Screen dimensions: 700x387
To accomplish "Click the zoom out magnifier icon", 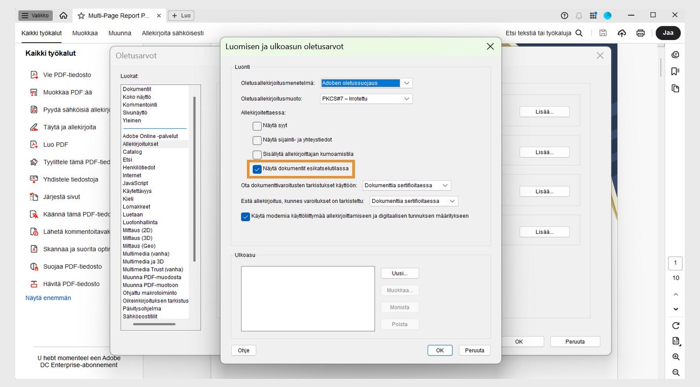I will tap(676, 373).
